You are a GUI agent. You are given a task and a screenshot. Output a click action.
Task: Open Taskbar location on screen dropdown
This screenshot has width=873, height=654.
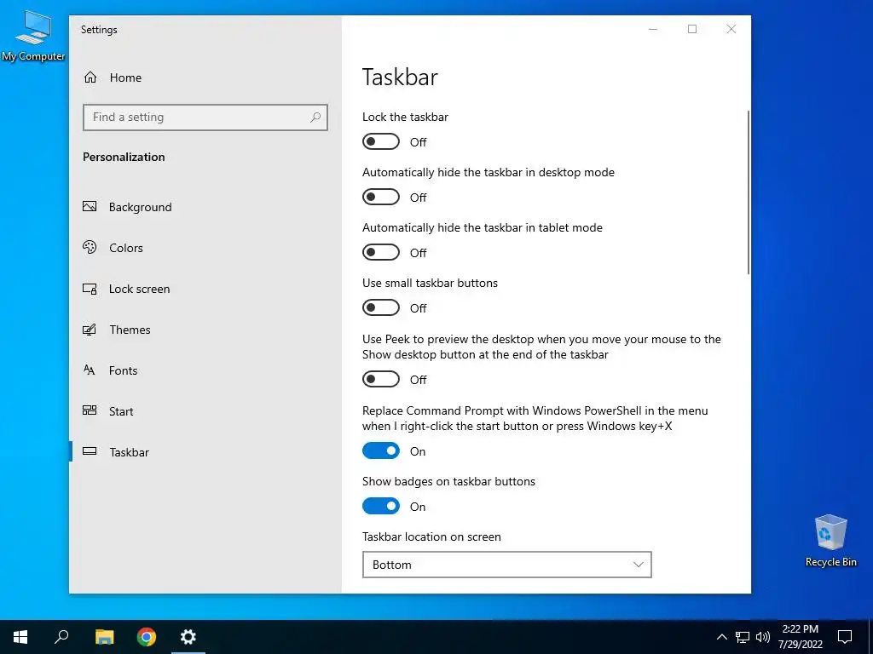pyautogui.click(x=506, y=565)
